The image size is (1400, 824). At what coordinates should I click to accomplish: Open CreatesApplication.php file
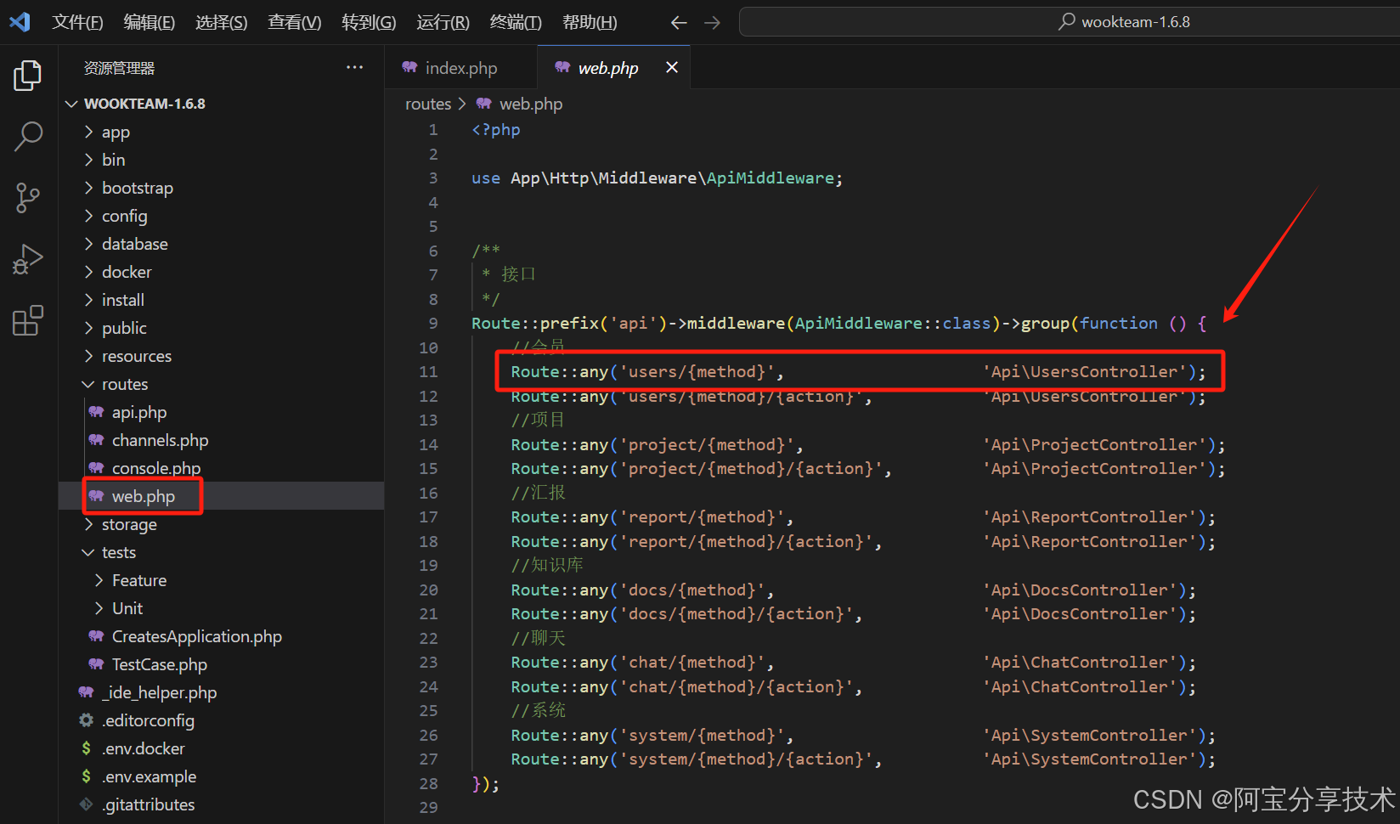click(221, 636)
